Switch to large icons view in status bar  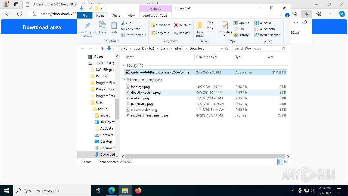point(286,162)
